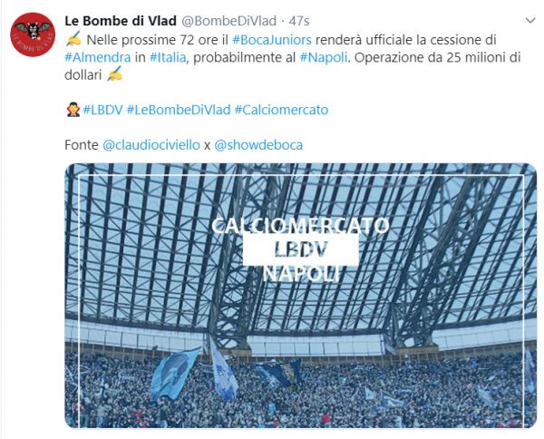The image size is (544, 439).
Task: Click the writing hand emoji before Nelle
Action: click(x=73, y=39)
